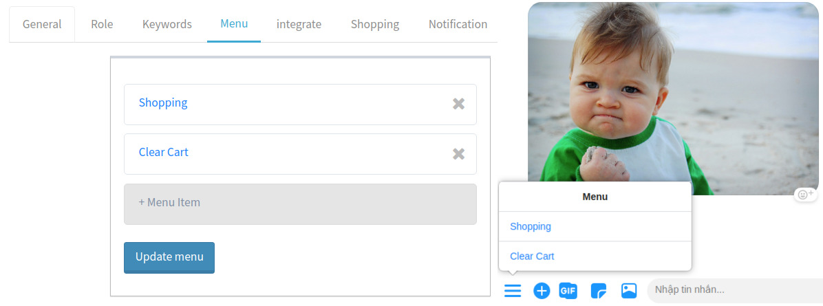Go to the Keywords tab

tap(167, 24)
